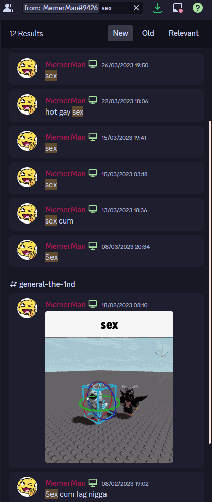Screen dimensions: 212x502
Task: Click MemerMan username on 15/03/2023 19:41 message
Action: (x=66, y=137)
